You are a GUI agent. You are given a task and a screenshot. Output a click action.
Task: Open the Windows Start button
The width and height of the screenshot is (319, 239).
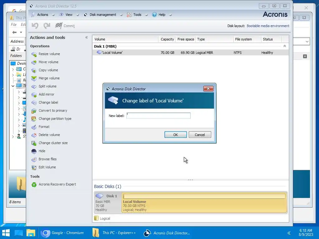[6, 233]
